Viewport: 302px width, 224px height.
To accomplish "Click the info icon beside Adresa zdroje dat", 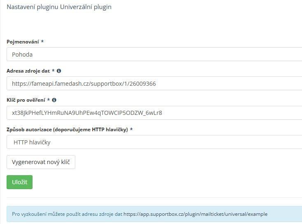I will pos(59,71).
